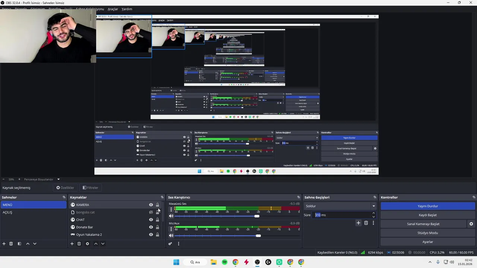
Task: Open transition properties three-dots menu
Action: tap(373, 223)
